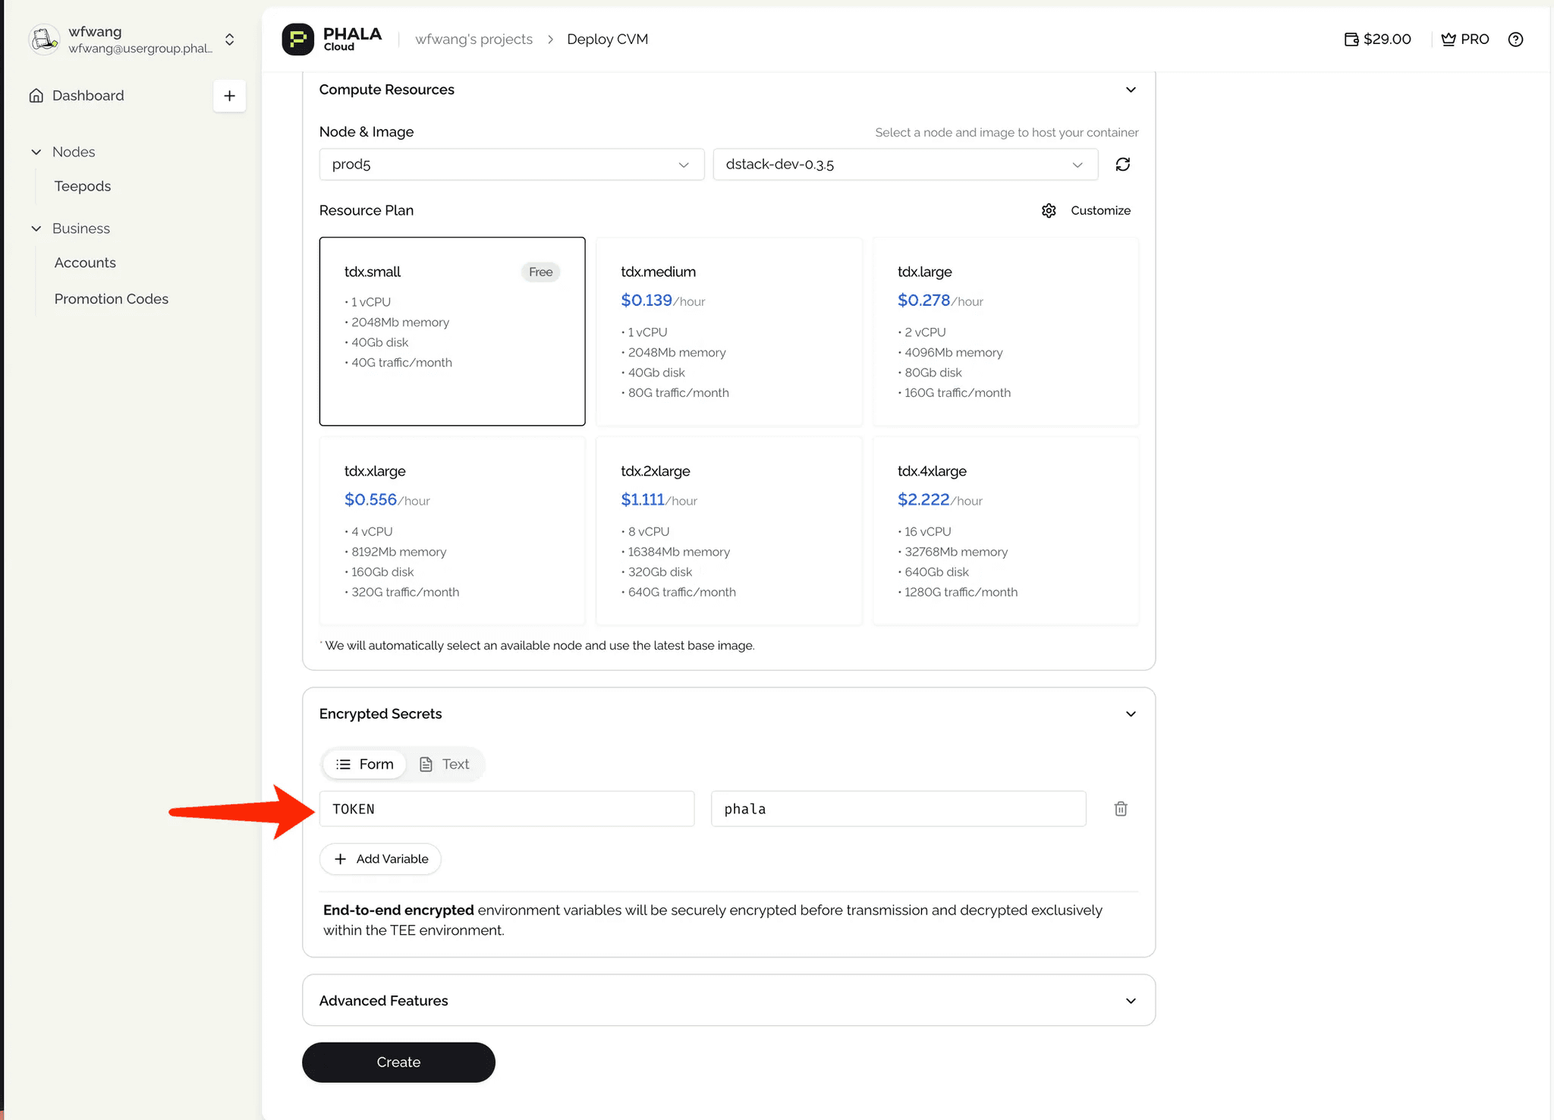The width and height of the screenshot is (1554, 1120).
Task: Switch to the Text secrets tab
Action: coord(445,764)
